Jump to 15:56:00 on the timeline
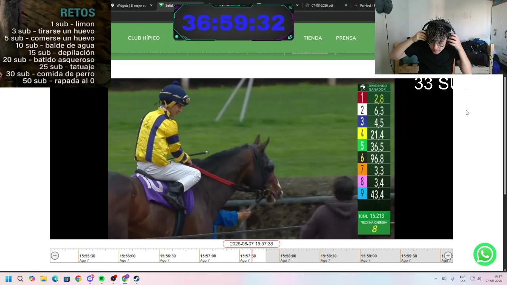The height and width of the screenshot is (285, 507). (128, 256)
